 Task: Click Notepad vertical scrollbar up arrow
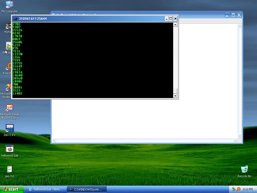239,26
